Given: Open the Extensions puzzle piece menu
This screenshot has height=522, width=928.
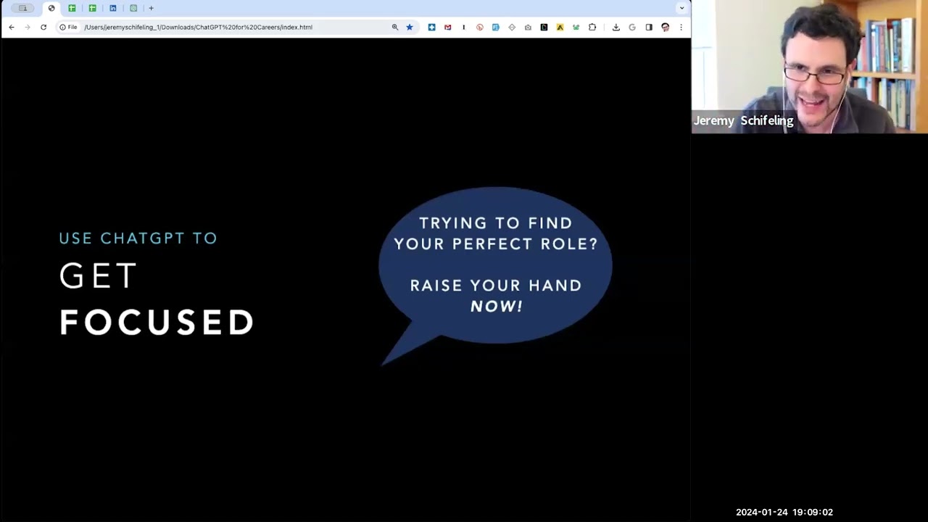Looking at the screenshot, I should pyautogui.click(x=592, y=27).
